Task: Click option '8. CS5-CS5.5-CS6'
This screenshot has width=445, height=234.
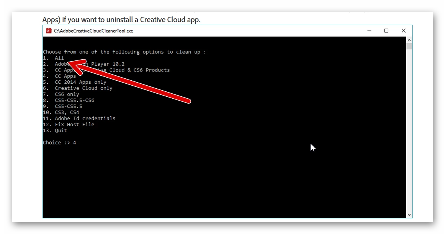Action: coord(69,100)
